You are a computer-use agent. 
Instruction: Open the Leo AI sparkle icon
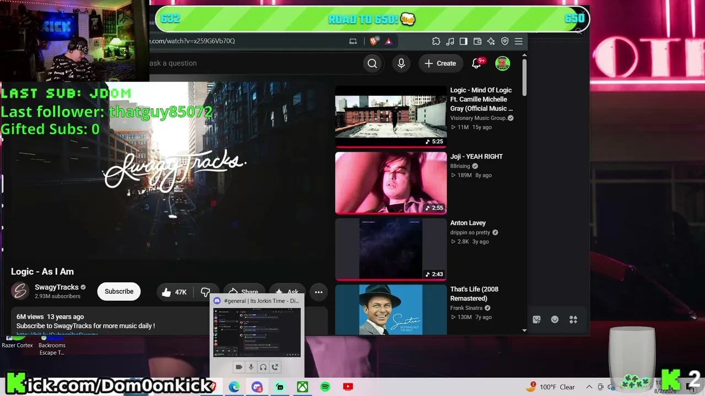point(491,41)
